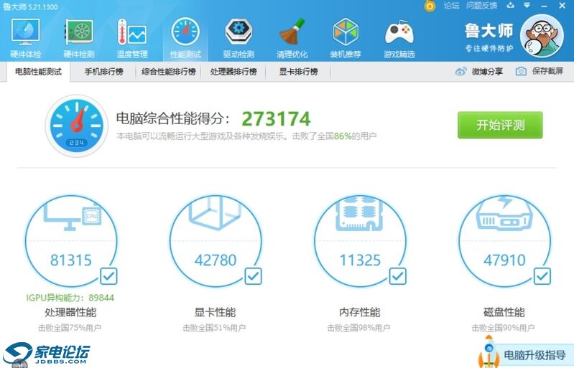Image resolution: width=574 pixels, height=368 pixels.
Task: Click graphics score 42780
Action: pos(216,260)
